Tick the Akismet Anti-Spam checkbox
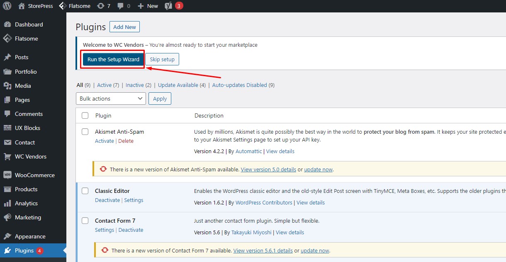 [85, 132]
